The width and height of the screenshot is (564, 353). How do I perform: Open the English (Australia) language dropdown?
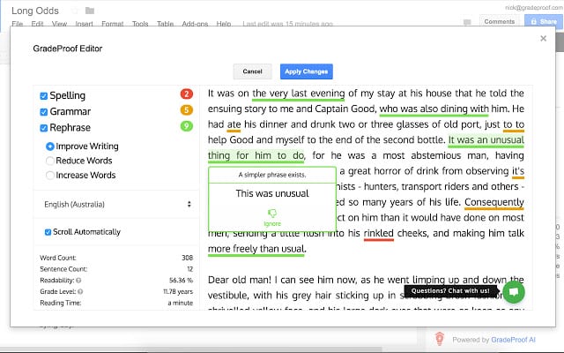click(117, 204)
